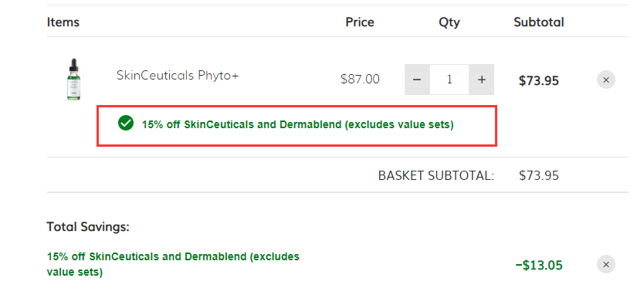
Task: Click the Qty column header
Action: tap(449, 22)
